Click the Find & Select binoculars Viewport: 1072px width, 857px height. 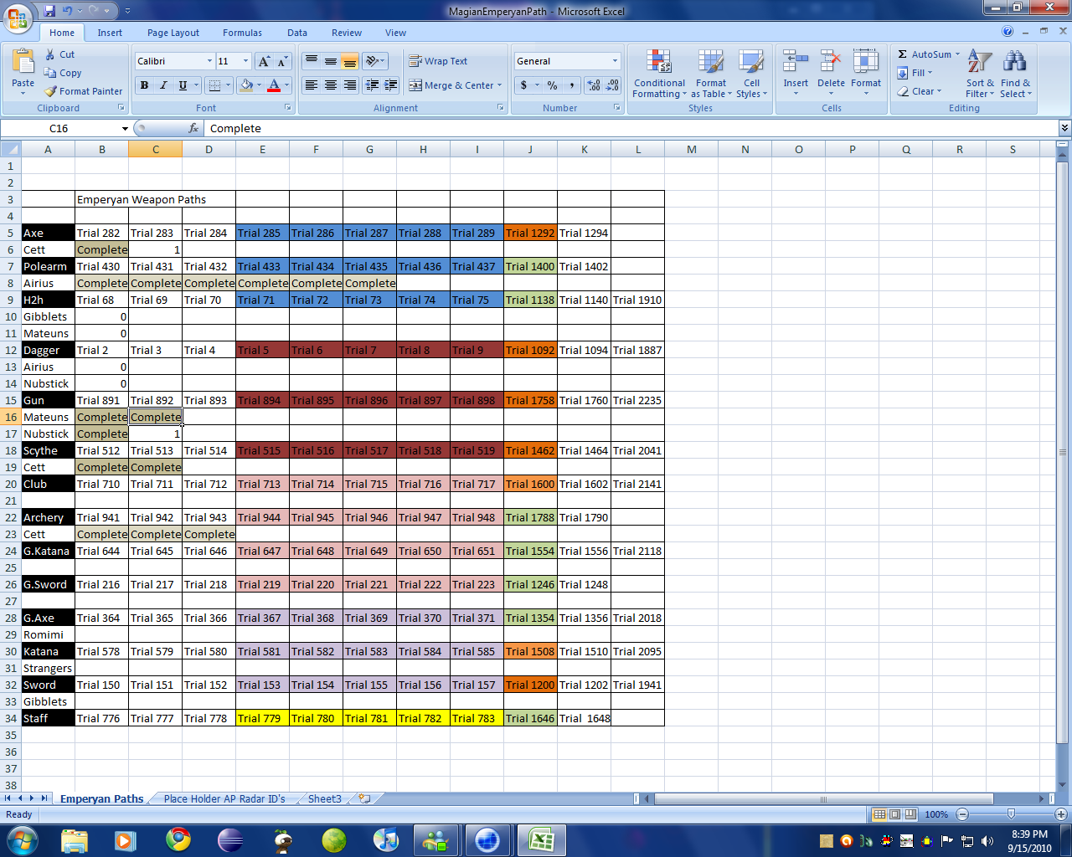point(1015,64)
